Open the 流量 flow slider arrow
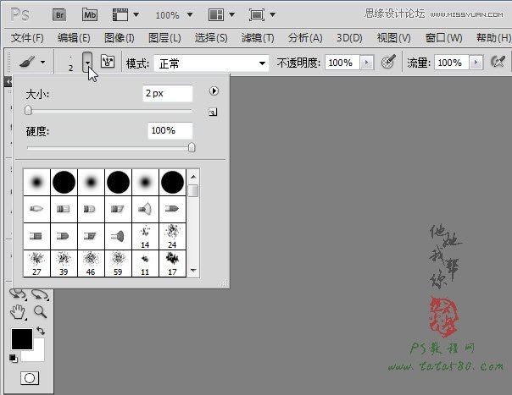The width and height of the screenshot is (512, 395). pos(476,63)
